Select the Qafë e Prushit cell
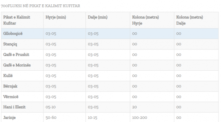 click(22, 55)
